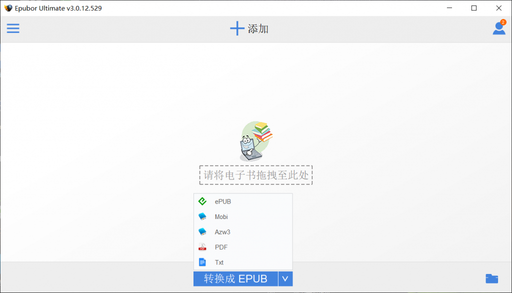Click the blue Txt document icon
This screenshot has height=293, width=512.
pos(202,262)
